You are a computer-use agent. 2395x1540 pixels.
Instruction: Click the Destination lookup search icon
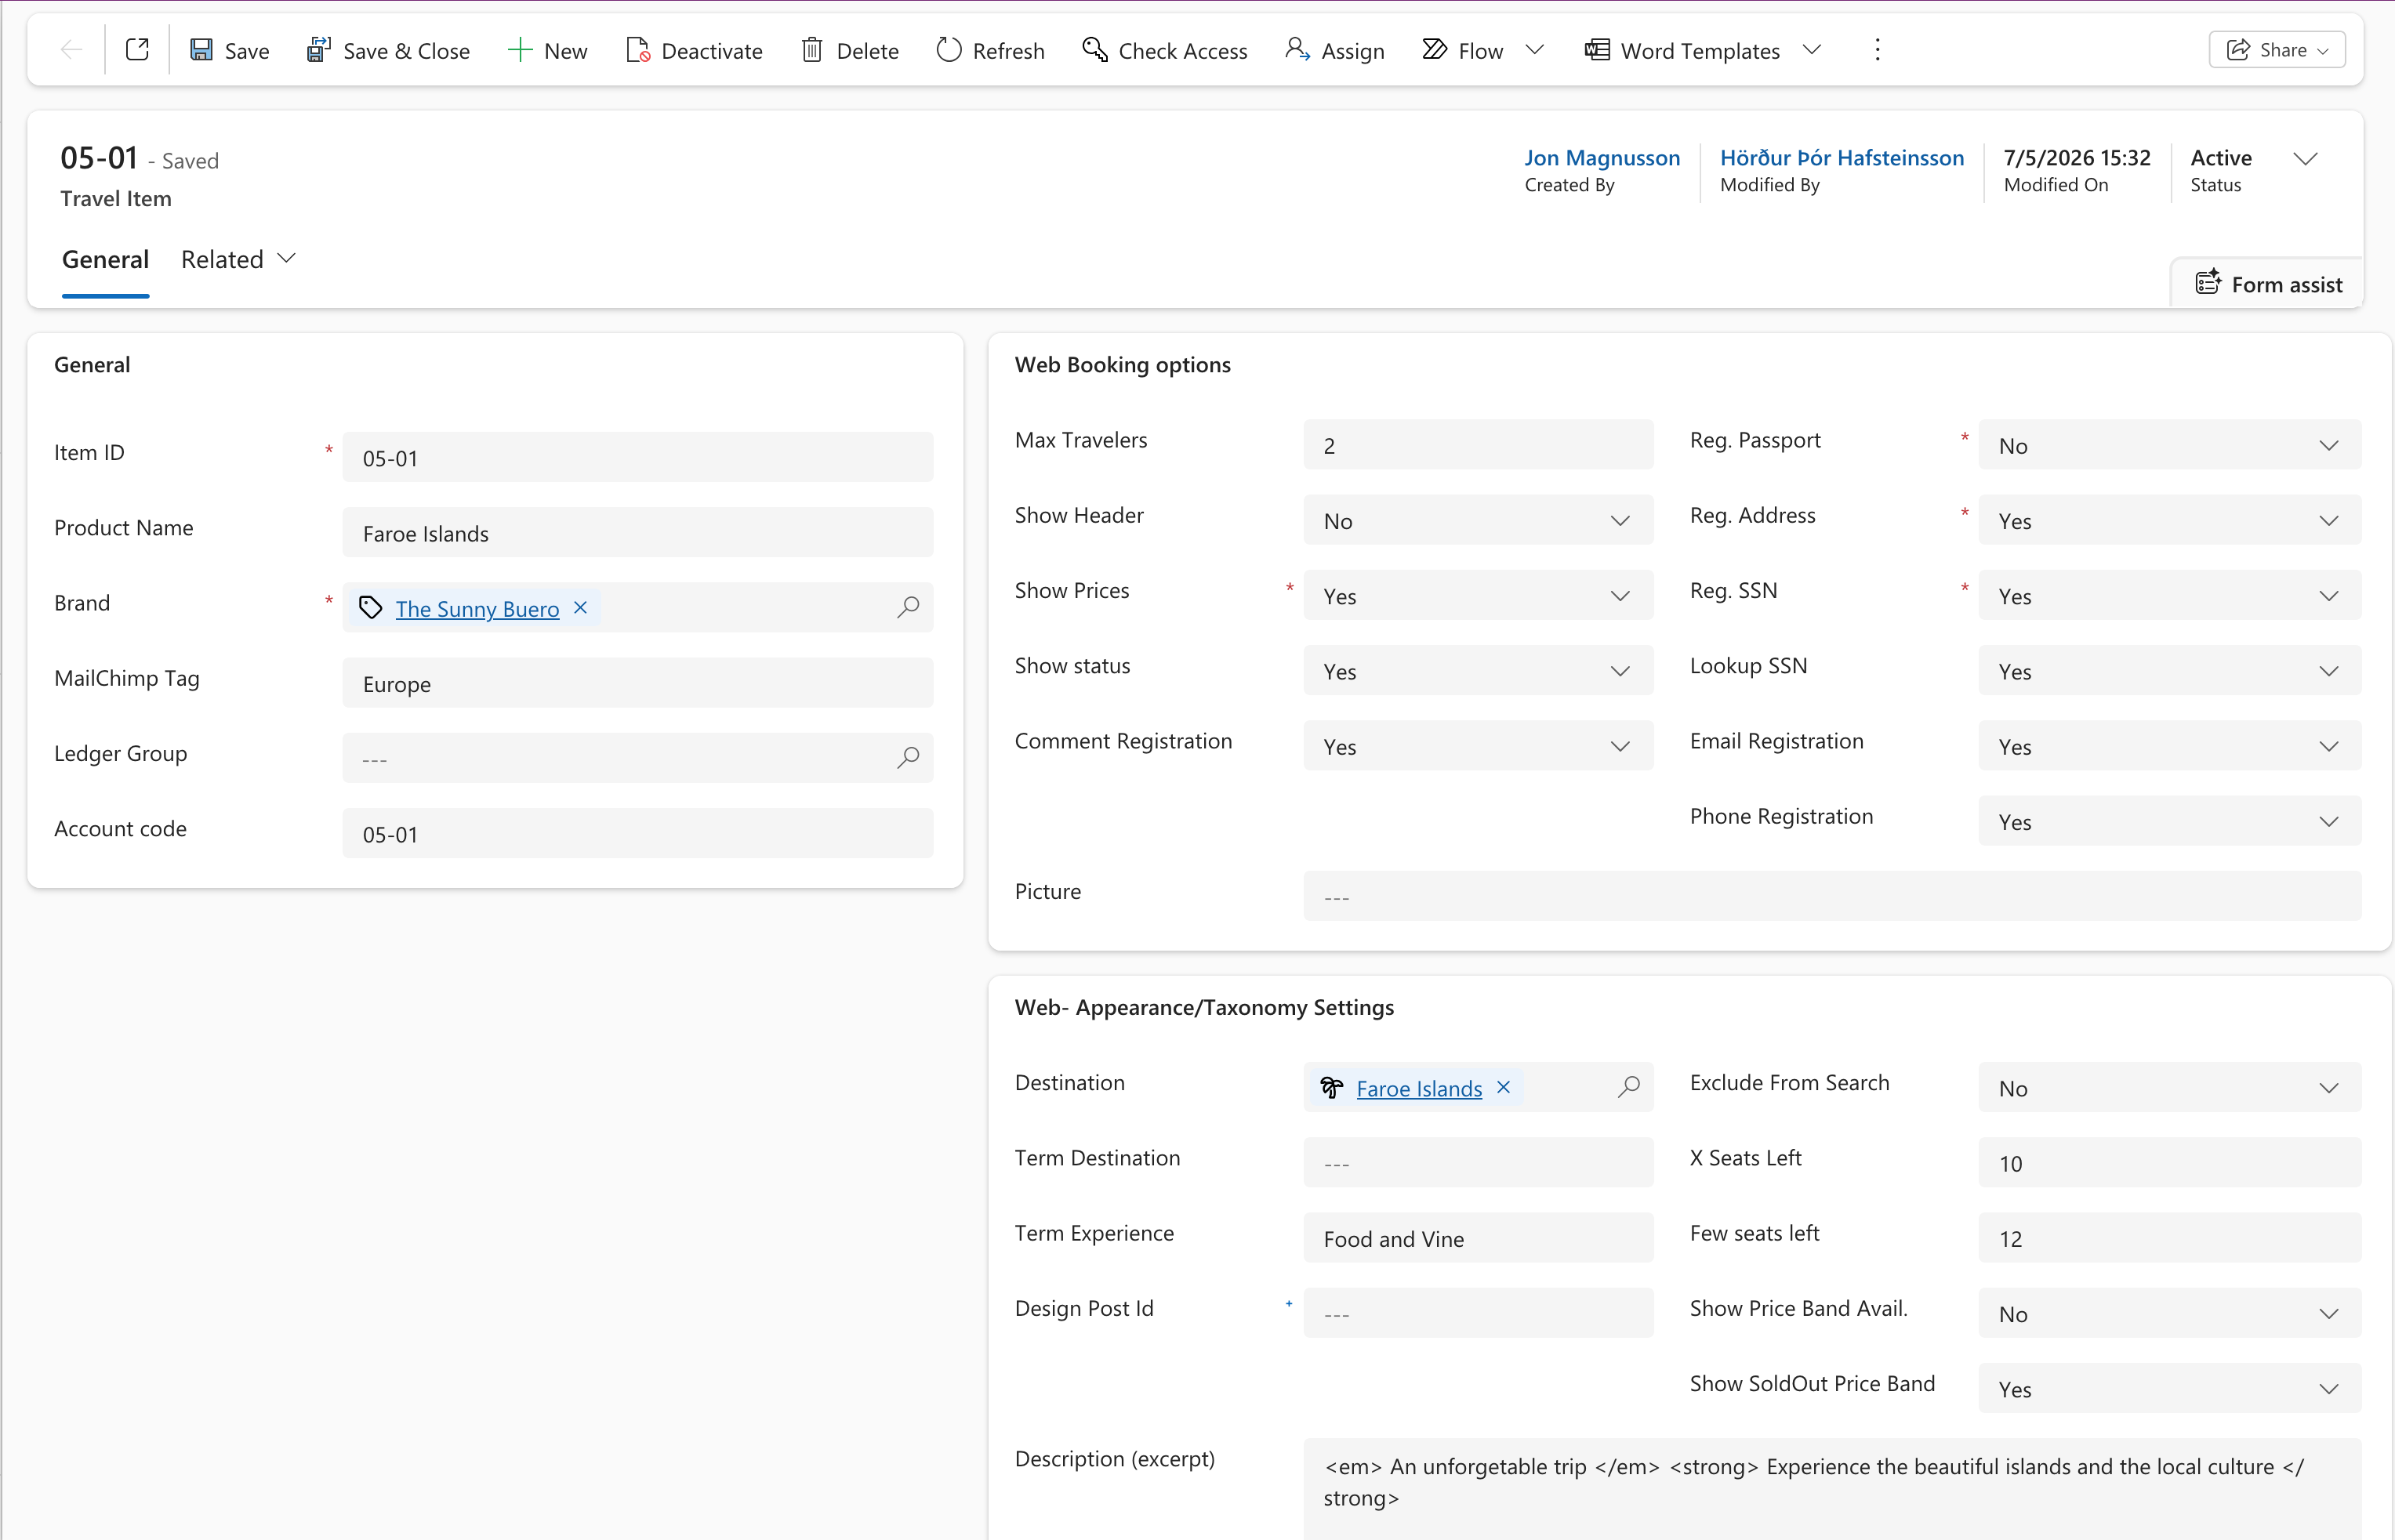[x=1629, y=1087]
